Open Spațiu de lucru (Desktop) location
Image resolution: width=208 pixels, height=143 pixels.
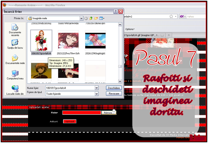tap(15, 44)
